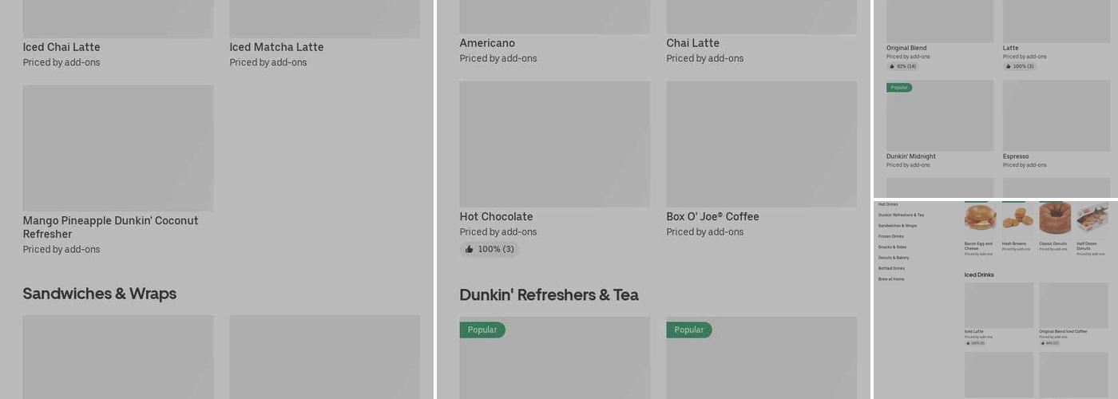Click the thumbs-up rating icon under Original Blend hot coffee
1118x399 pixels.
[x=892, y=66]
